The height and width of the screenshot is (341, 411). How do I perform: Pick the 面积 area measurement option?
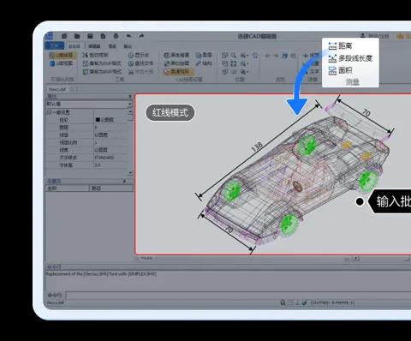coord(340,70)
